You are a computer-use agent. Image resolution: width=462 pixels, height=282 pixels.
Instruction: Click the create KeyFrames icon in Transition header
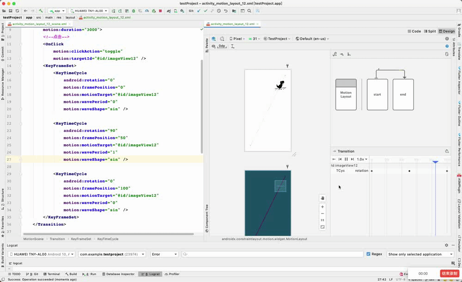(x=447, y=151)
